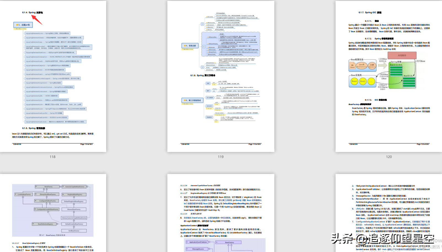Click the 'org.springframework.aop' node
The width and height of the screenshot is (442, 252).
point(54,42)
